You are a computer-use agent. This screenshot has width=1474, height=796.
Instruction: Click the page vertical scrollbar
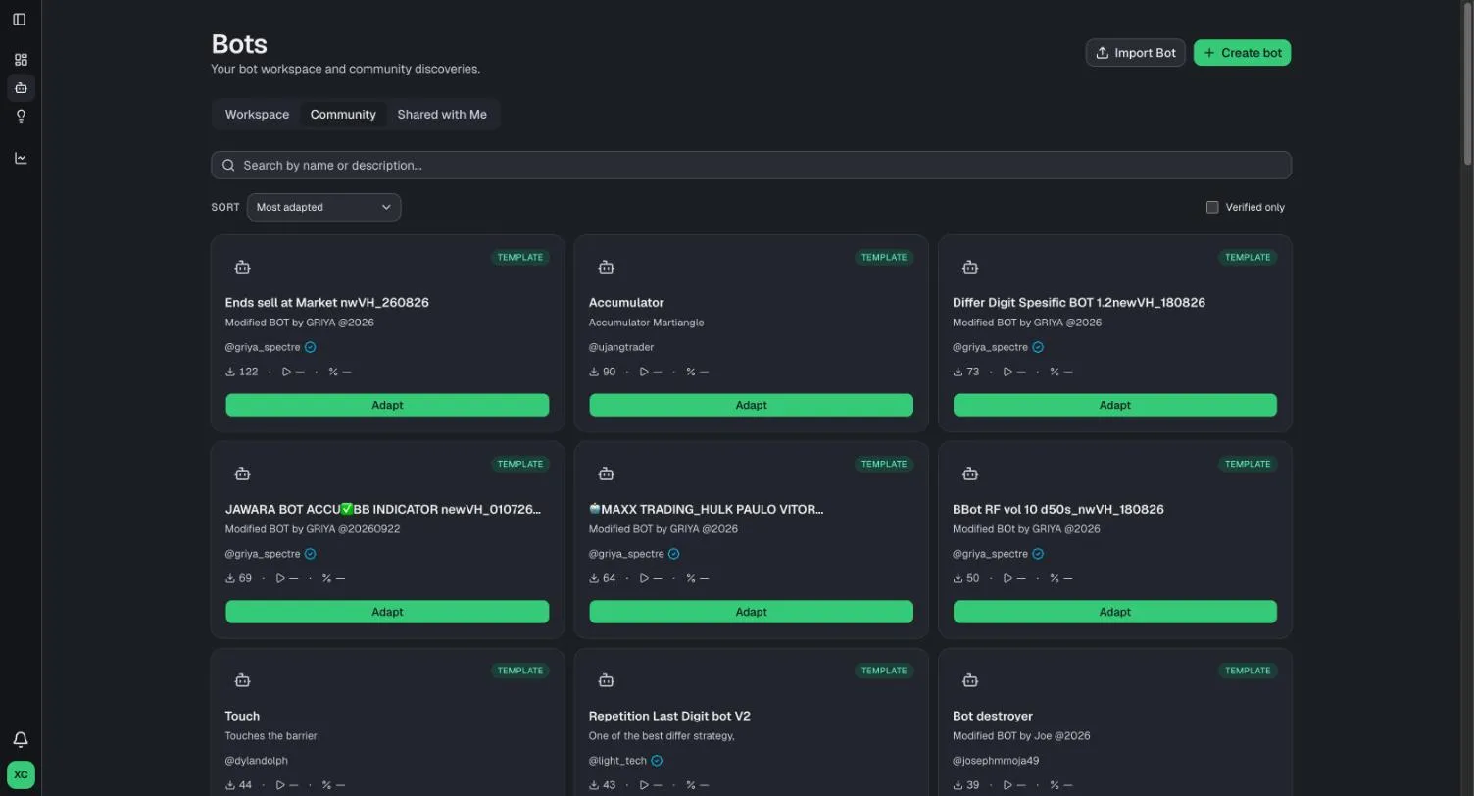(1468, 85)
